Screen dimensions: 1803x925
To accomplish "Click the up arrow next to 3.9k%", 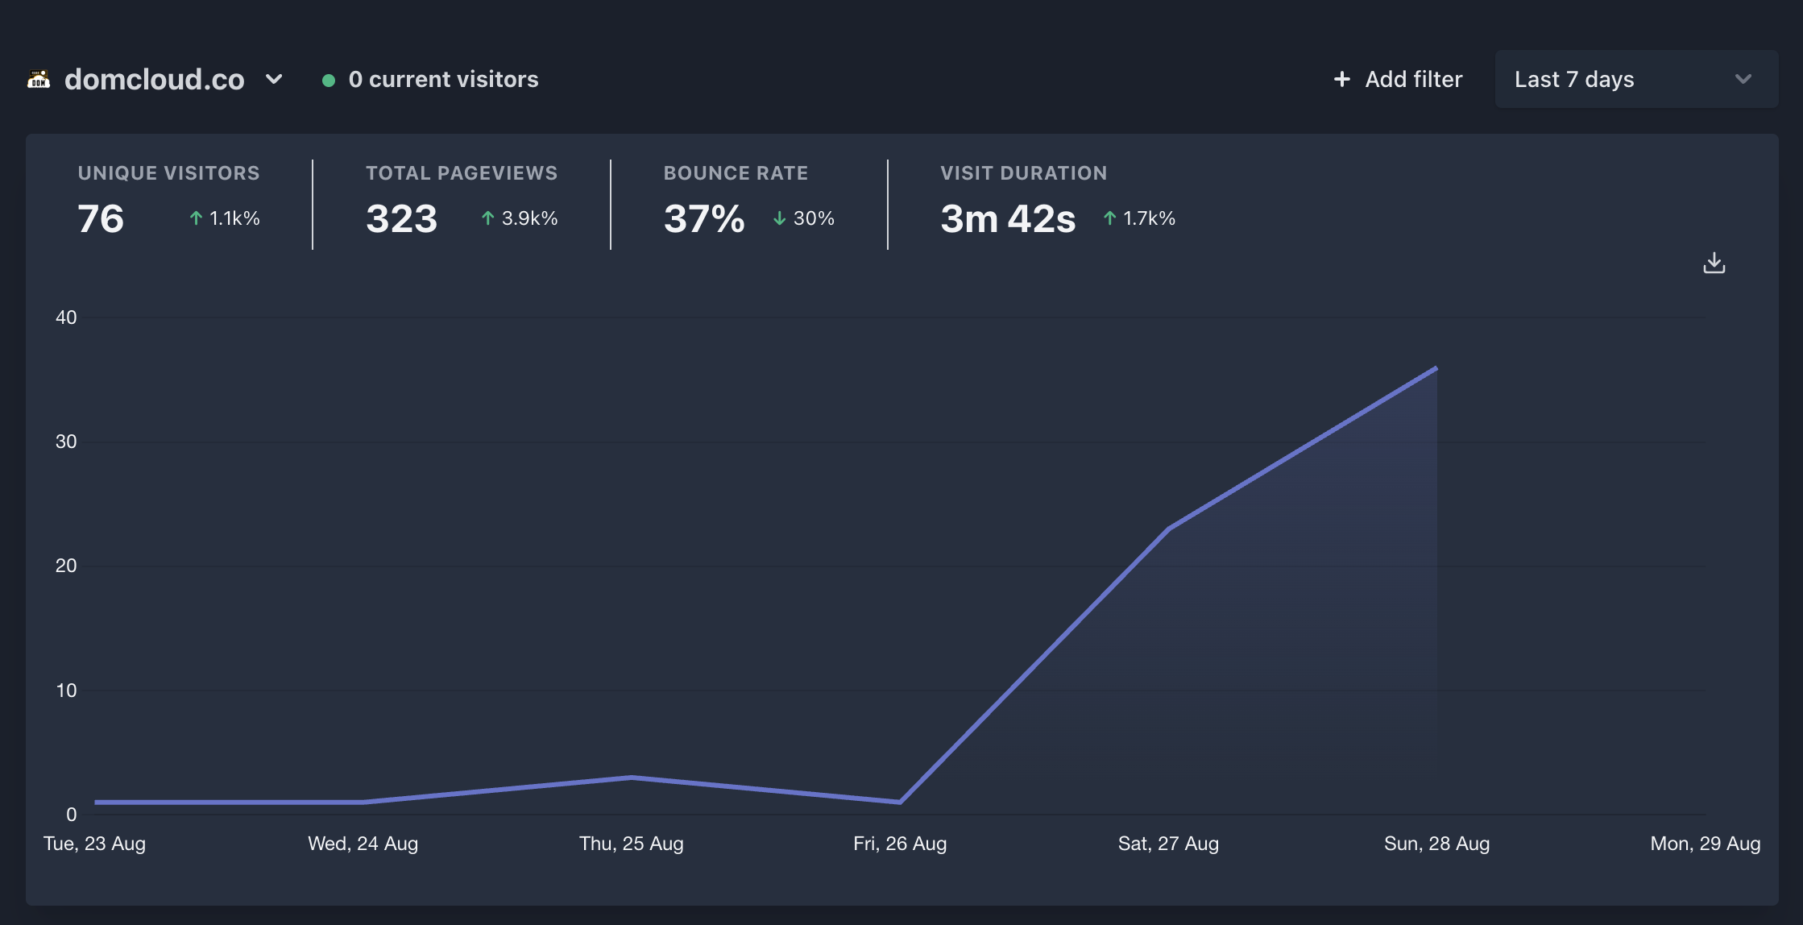I will 487,218.
